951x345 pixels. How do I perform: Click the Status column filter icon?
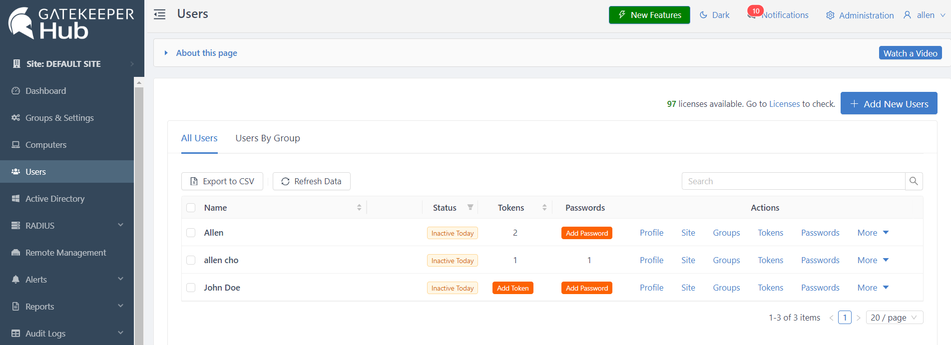point(470,207)
